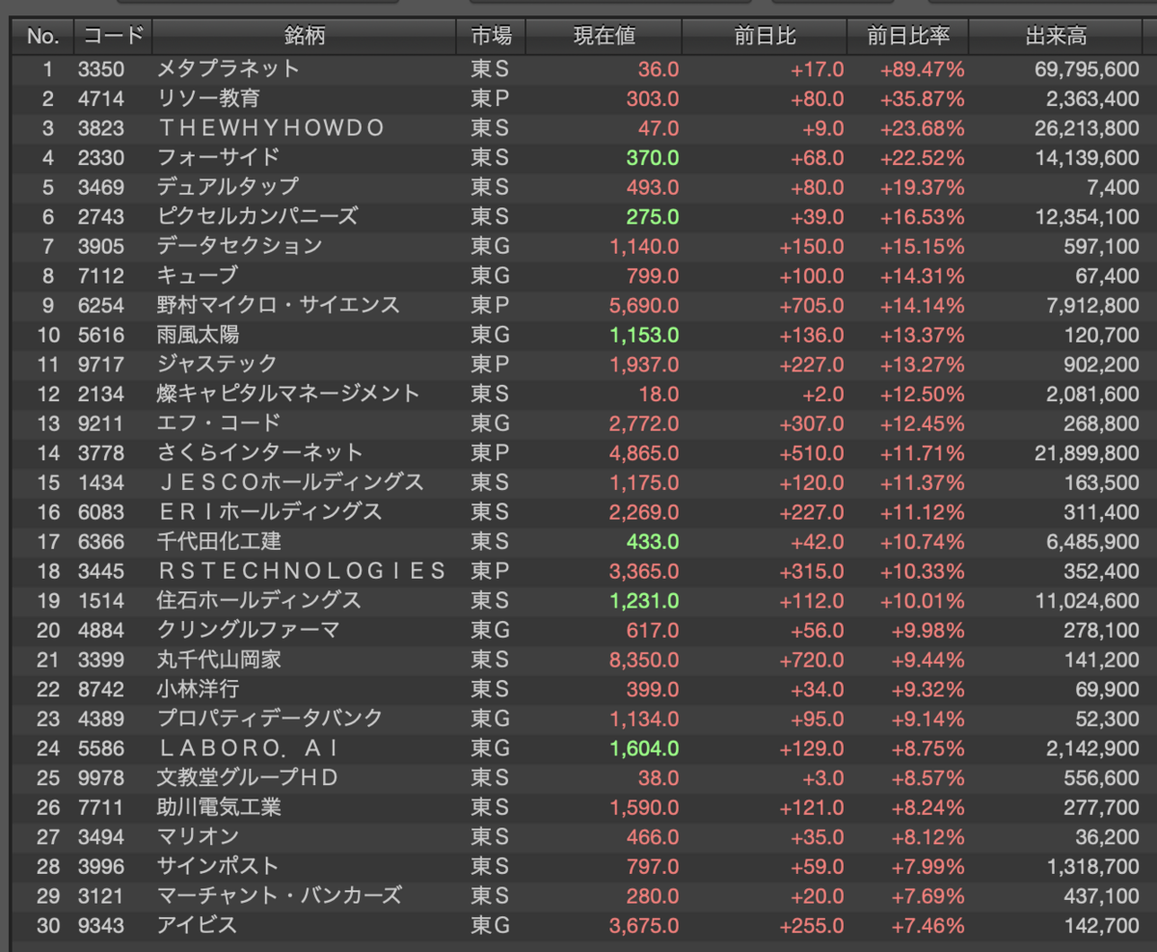The image size is (1157, 952).
Task: Click マーチャント・バンカーズ name
Action: [x=279, y=895]
